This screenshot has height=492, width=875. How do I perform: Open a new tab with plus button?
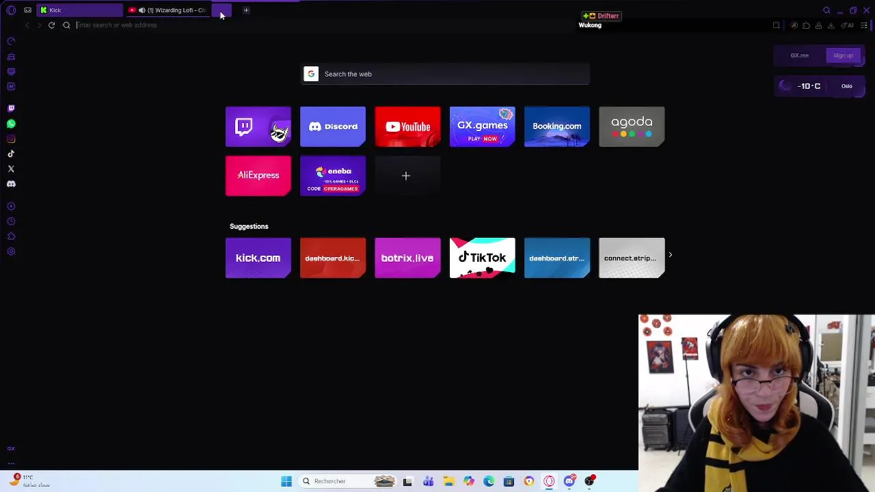[x=246, y=10]
